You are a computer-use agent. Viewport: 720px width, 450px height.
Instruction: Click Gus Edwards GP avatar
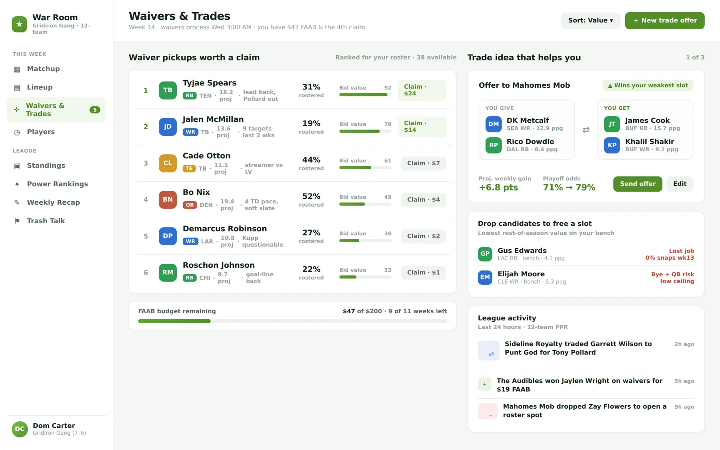[485, 254]
